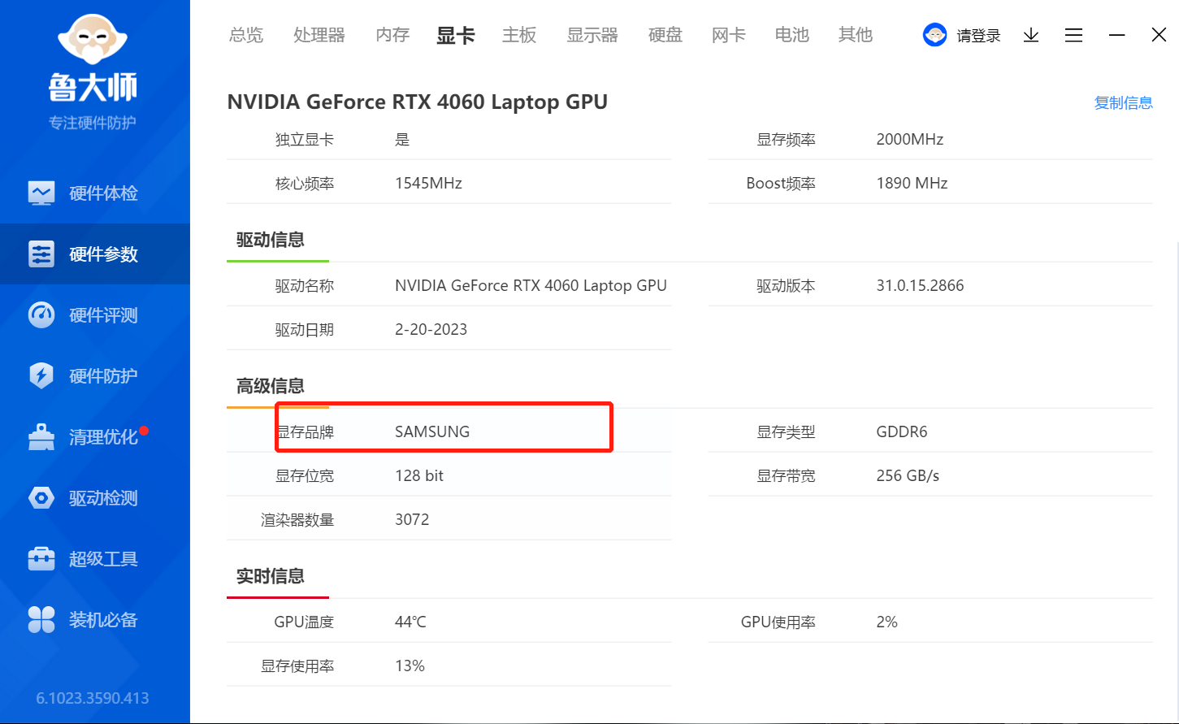Click 复制信息 copy info link
Image resolution: width=1179 pixels, height=724 pixels.
click(1124, 102)
